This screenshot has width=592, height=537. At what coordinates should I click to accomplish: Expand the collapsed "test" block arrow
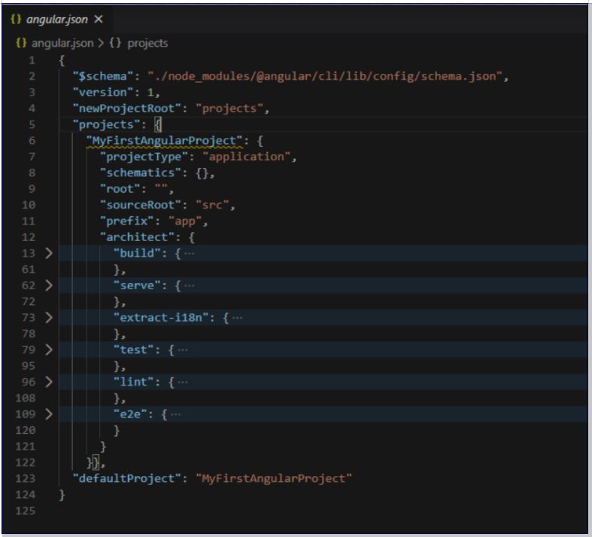[x=48, y=350]
